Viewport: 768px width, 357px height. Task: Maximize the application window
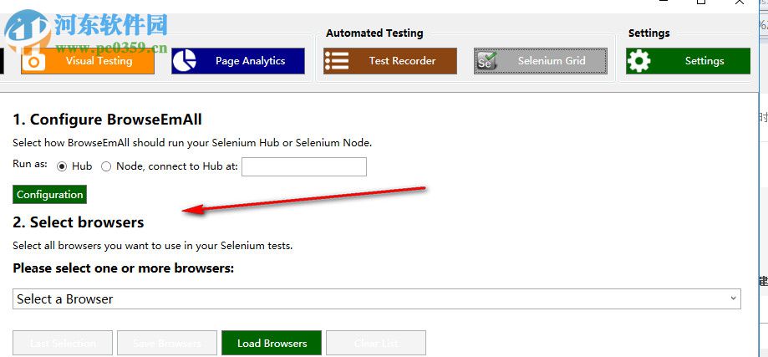point(701,2)
